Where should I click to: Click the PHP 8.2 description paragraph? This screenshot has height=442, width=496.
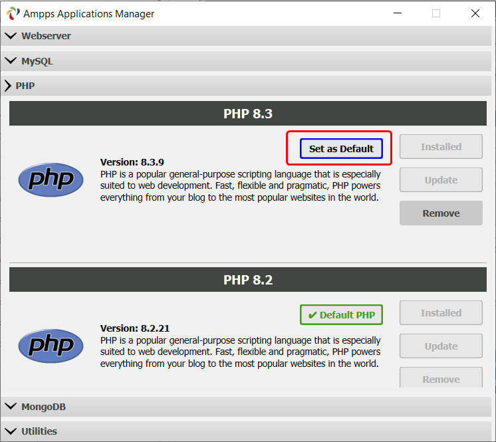241,352
